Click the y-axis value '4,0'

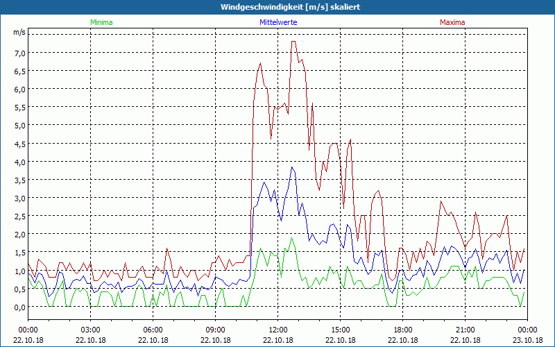point(20,162)
